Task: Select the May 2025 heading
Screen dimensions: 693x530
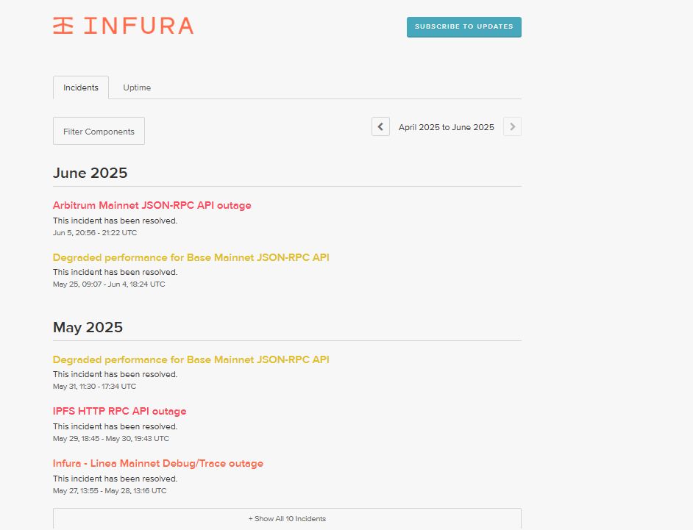Action: click(x=88, y=327)
